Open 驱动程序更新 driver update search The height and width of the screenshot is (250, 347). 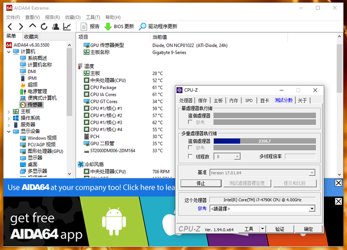(158, 26)
